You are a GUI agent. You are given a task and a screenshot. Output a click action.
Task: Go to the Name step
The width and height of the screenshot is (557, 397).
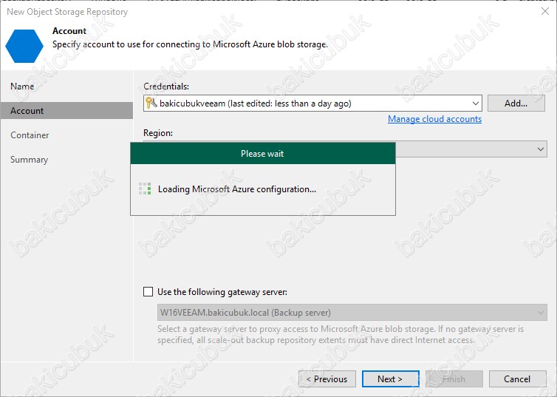(22, 86)
